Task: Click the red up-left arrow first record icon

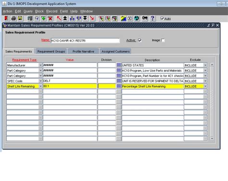Action: (59, 18)
